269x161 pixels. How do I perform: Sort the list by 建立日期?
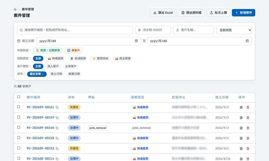[56, 74]
